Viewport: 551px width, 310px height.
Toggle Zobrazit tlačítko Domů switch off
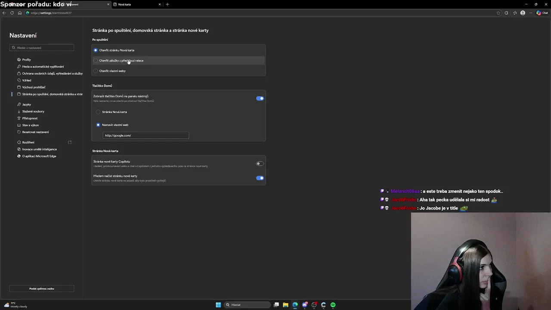pos(260,98)
